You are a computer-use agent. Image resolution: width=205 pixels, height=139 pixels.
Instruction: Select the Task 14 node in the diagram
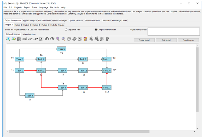(107, 71)
